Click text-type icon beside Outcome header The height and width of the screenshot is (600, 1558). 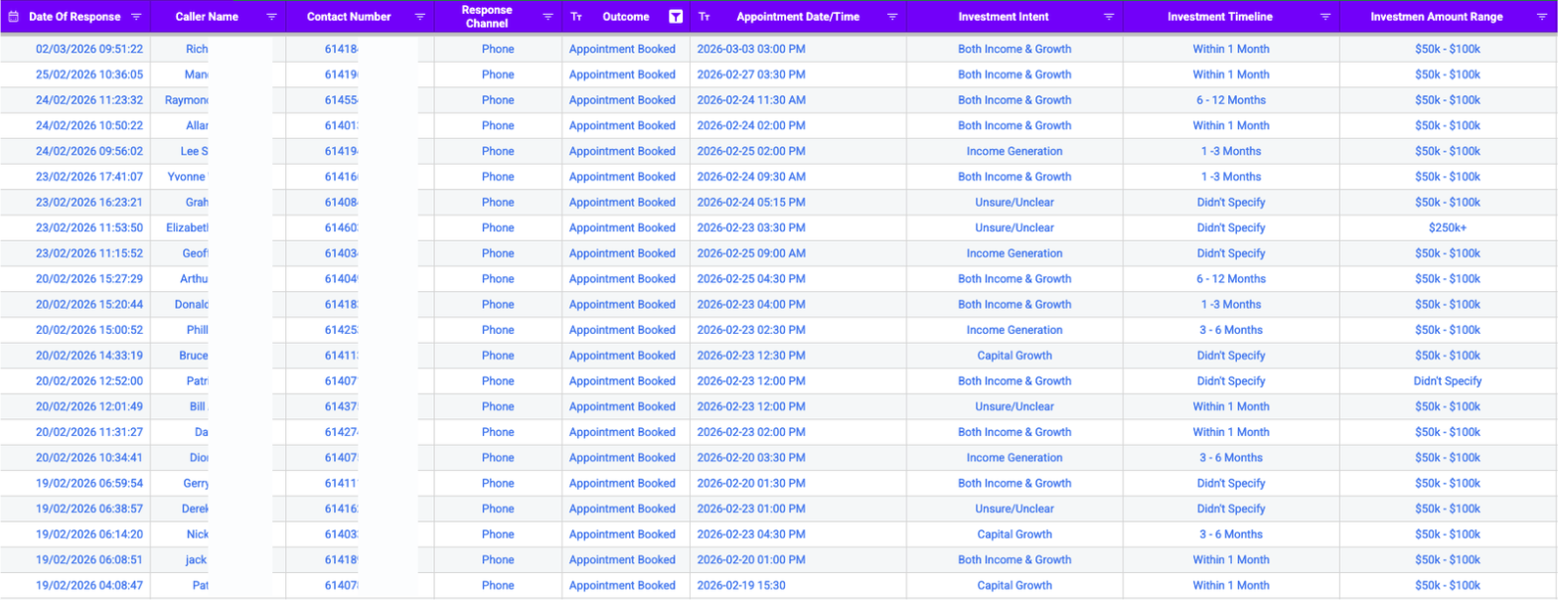tap(576, 17)
